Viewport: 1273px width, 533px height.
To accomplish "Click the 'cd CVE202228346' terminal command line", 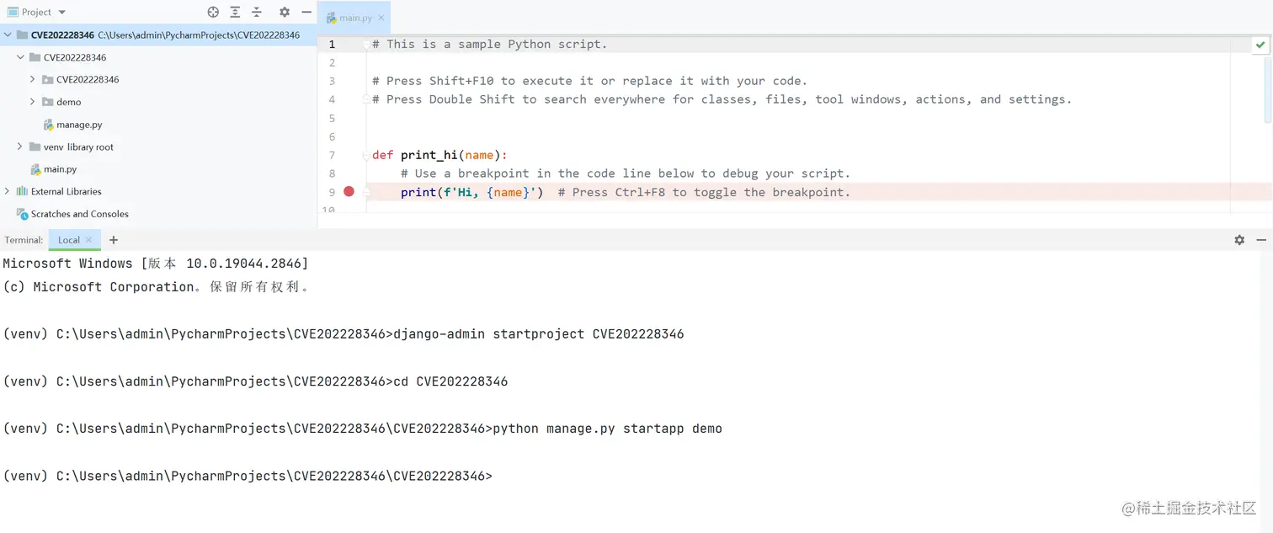I will 256,381.
